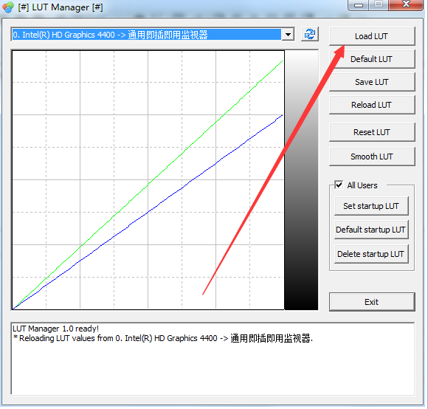The image size is (428, 409).
Task: Click Set startup LUT button
Action: pos(371,206)
